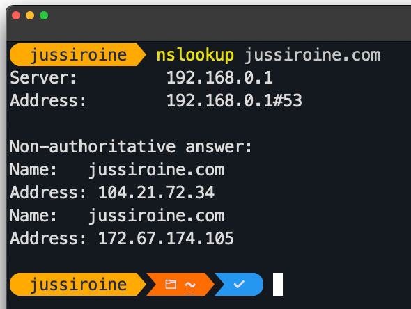Click the Non-authoritative answer line
The height and width of the screenshot is (309, 411).
[x=130, y=146]
